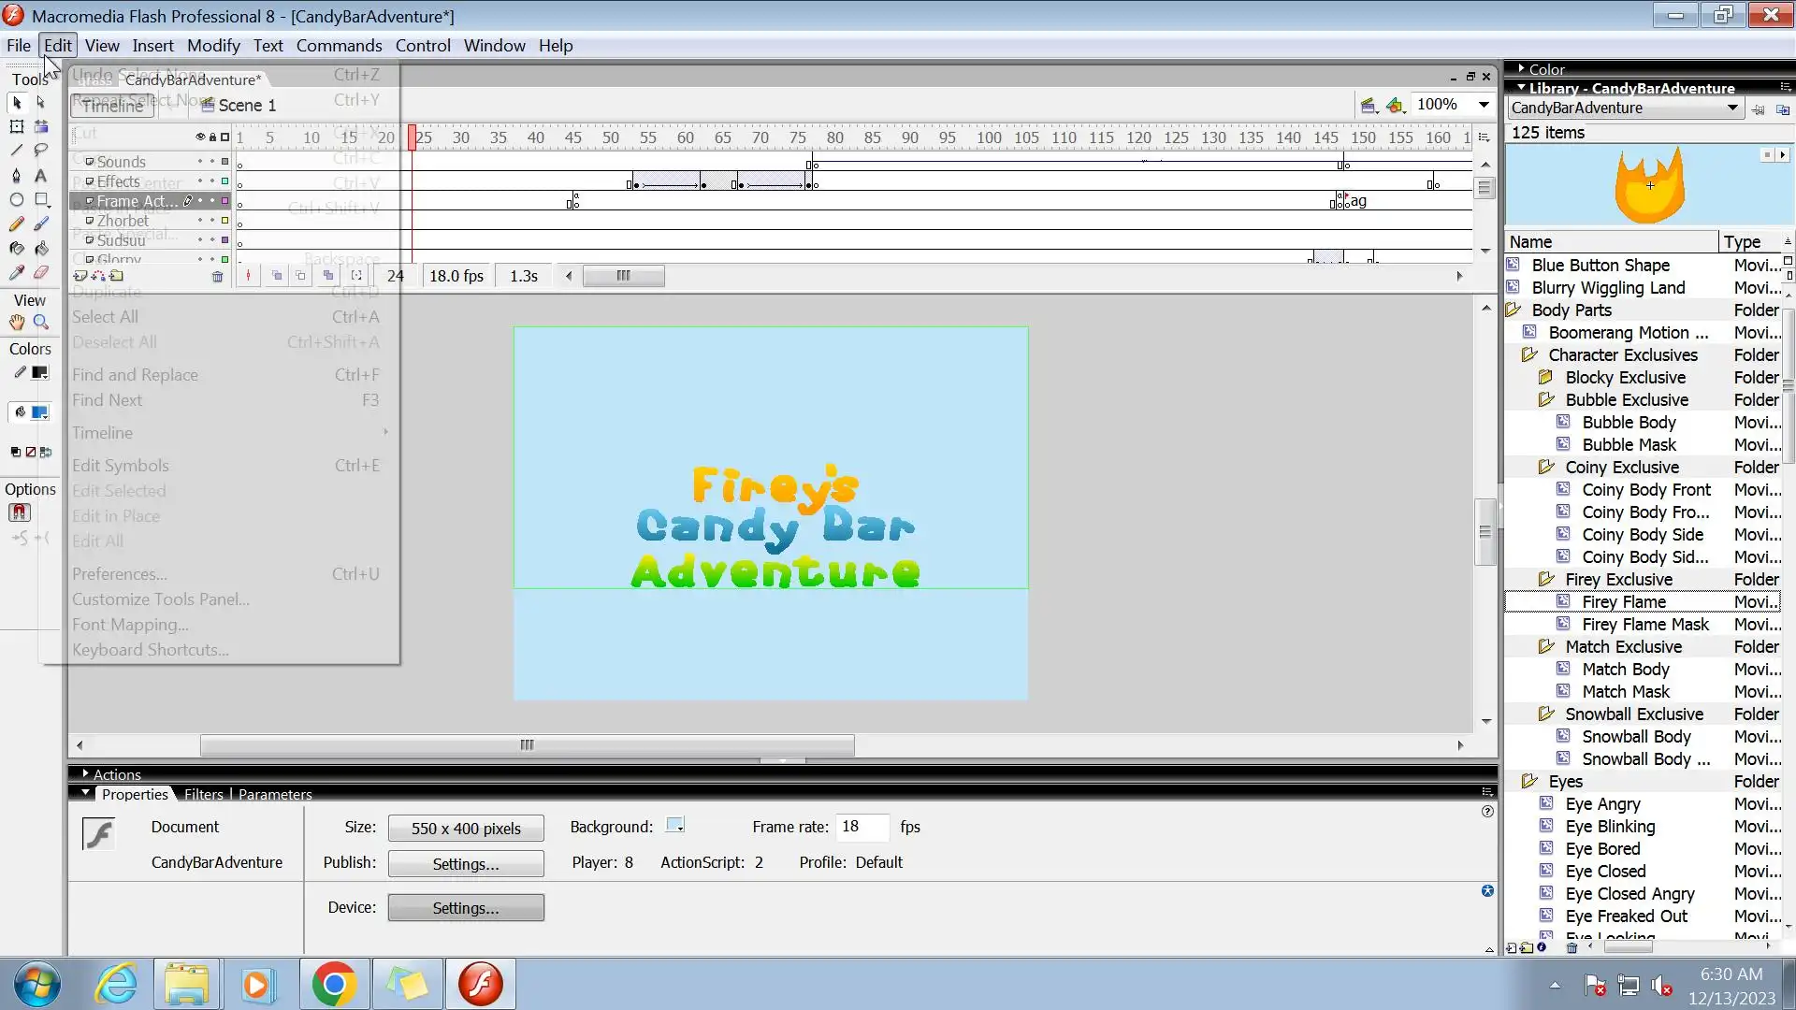Select the Free Transform tool

16,126
